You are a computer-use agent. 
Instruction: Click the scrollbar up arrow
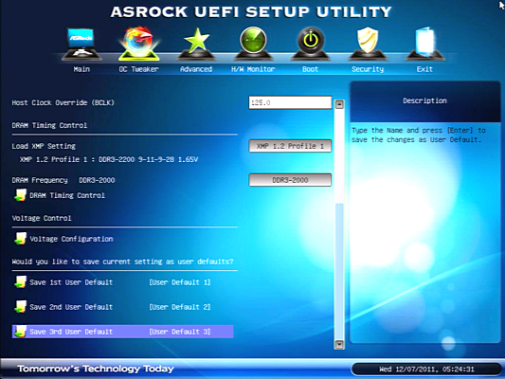[x=339, y=104]
